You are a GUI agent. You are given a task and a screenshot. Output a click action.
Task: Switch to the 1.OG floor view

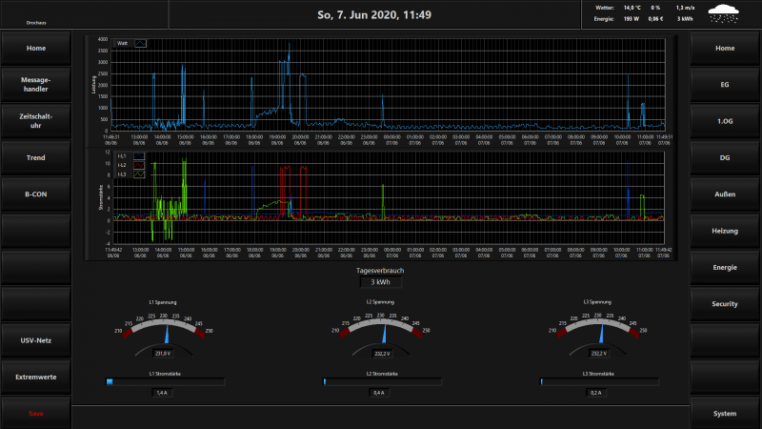tap(725, 121)
